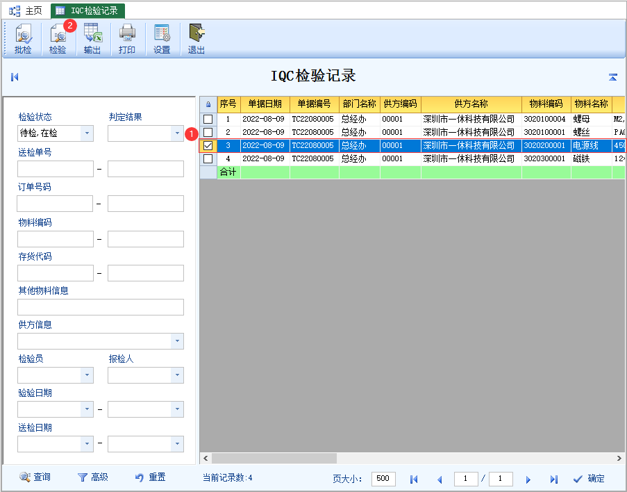Select the cell 3020100004
The image size is (627, 492).
pos(546,119)
